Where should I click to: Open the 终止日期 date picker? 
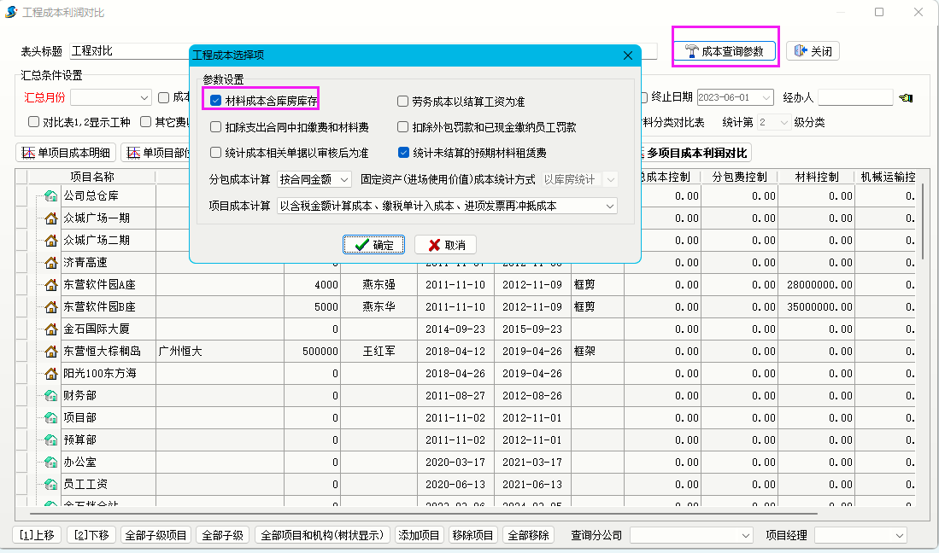coord(766,97)
